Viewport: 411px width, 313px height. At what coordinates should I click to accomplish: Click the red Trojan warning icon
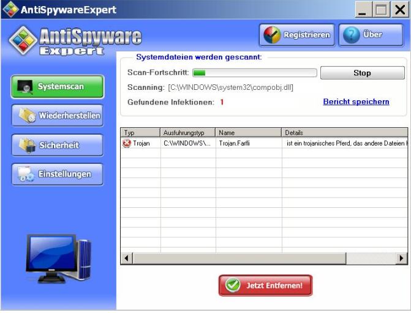127,143
